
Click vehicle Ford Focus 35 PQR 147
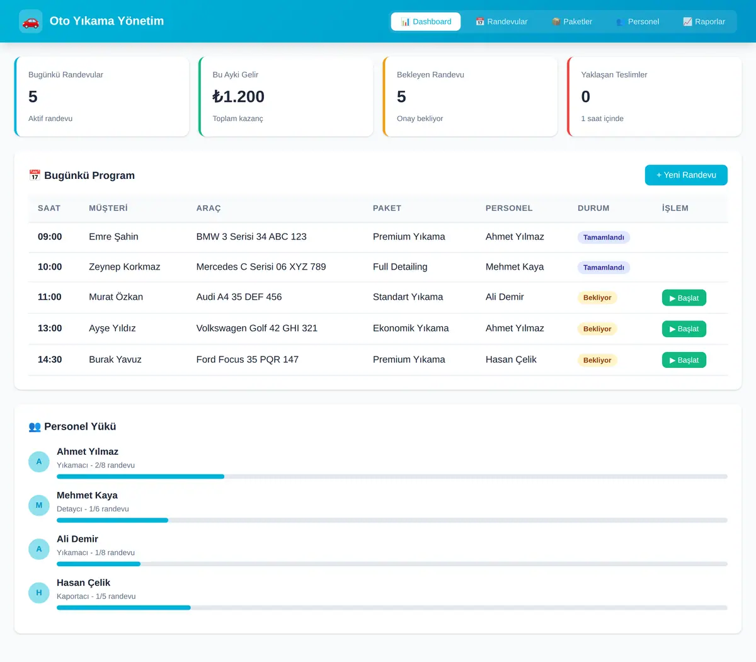click(248, 360)
